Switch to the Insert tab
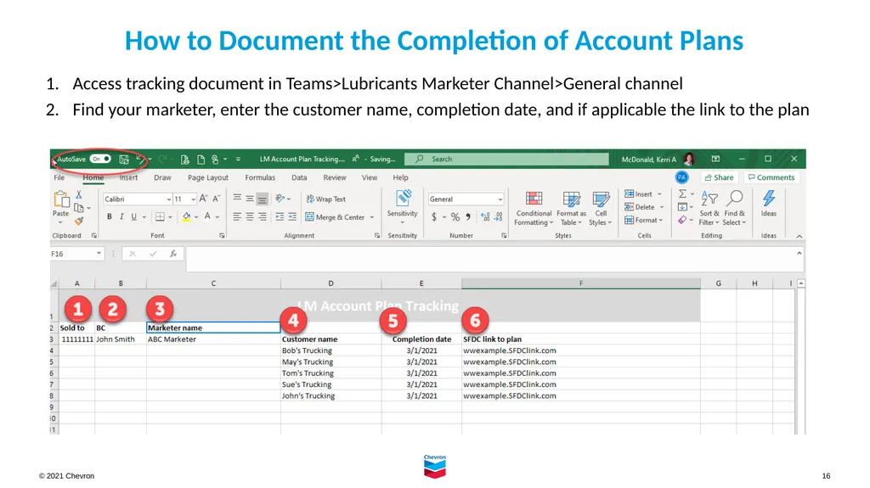Viewport: 870px width, 488px height. (x=128, y=177)
